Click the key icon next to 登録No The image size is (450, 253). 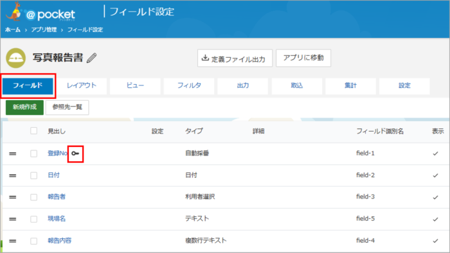point(75,153)
